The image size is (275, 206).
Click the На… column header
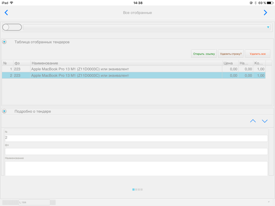246,63
